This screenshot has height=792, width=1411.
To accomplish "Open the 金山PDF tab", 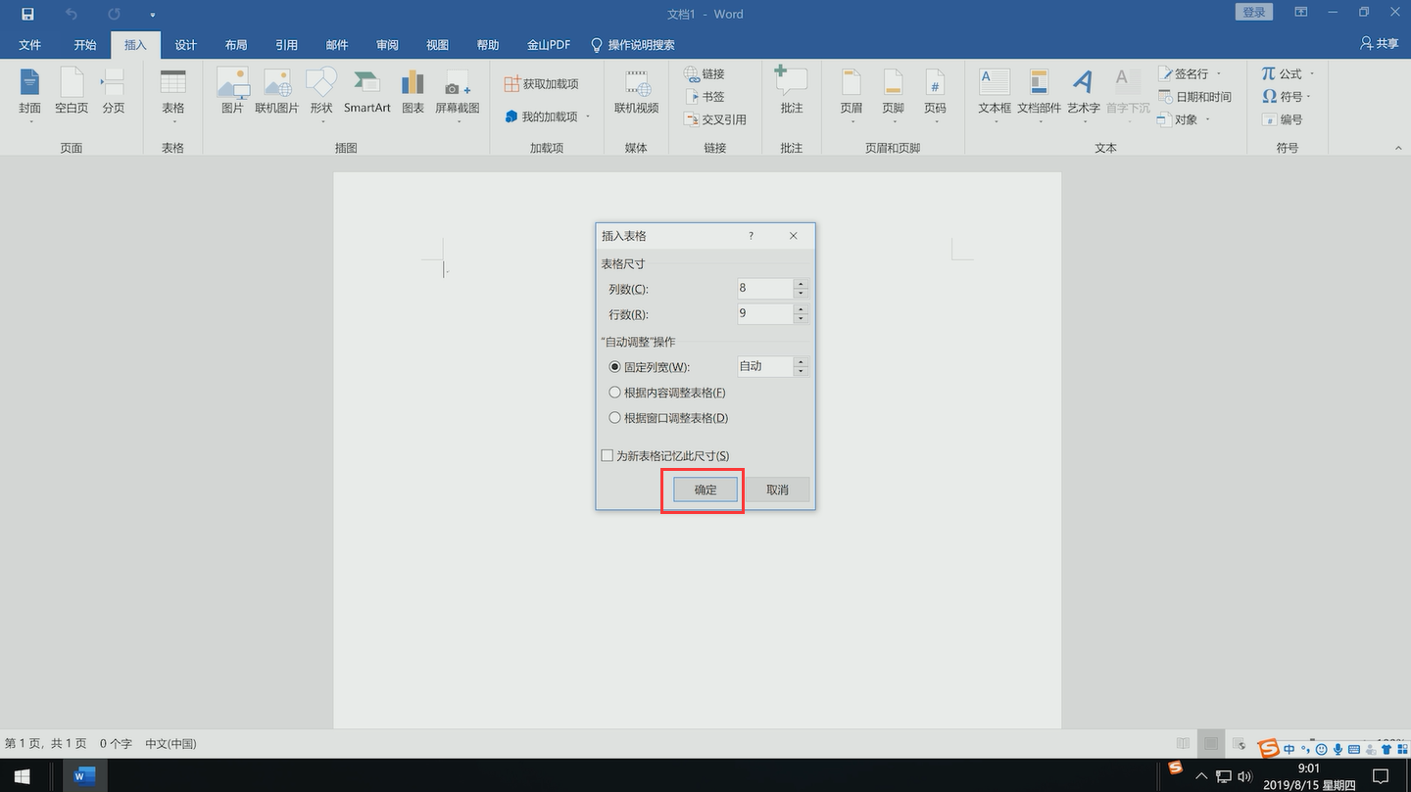I will click(x=549, y=45).
